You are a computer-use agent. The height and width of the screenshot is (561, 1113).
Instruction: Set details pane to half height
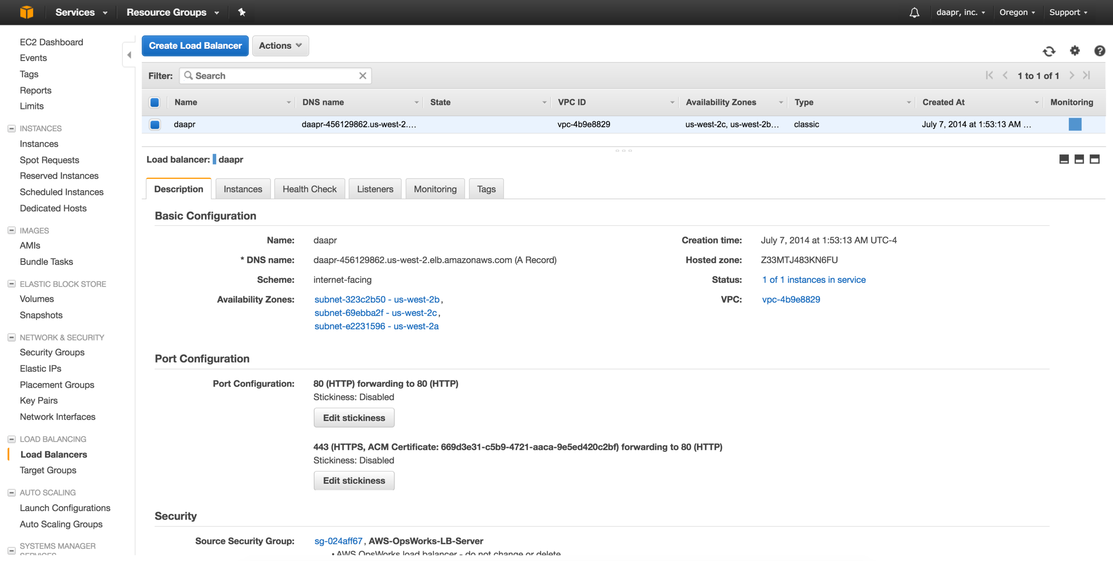[x=1079, y=159]
